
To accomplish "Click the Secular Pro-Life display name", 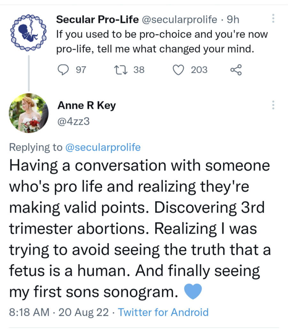I will click(x=97, y=19).
